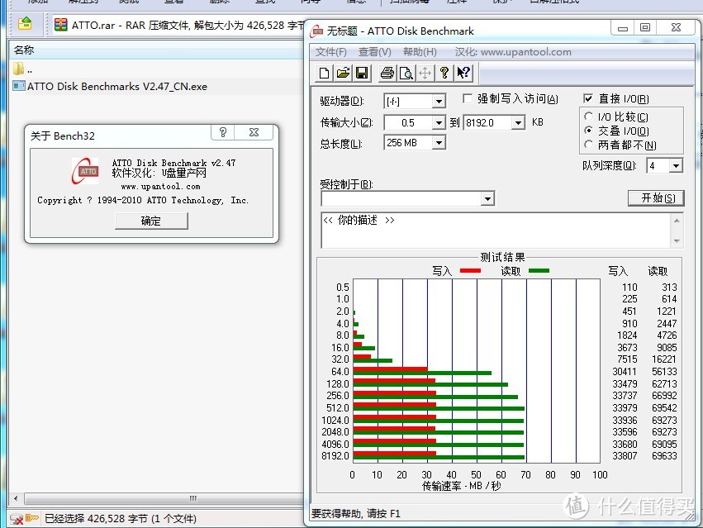Click the parent folder '..' icon in WinRAR list

(x=19, y=69)
